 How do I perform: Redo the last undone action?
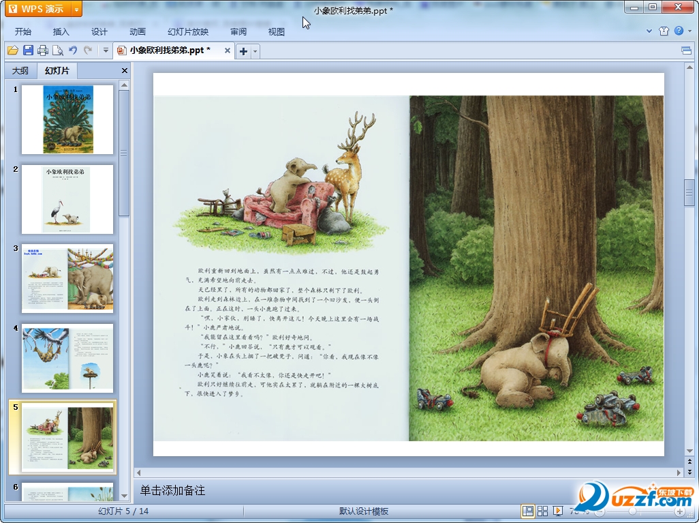(88, 50)
